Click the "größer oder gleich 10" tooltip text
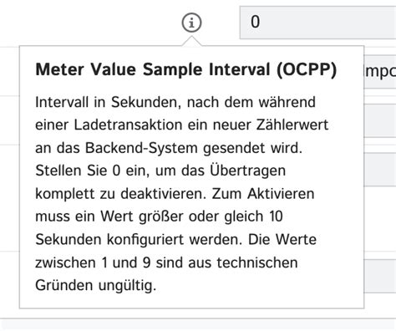Screen dimensions: 396x331 click(211, 216)
